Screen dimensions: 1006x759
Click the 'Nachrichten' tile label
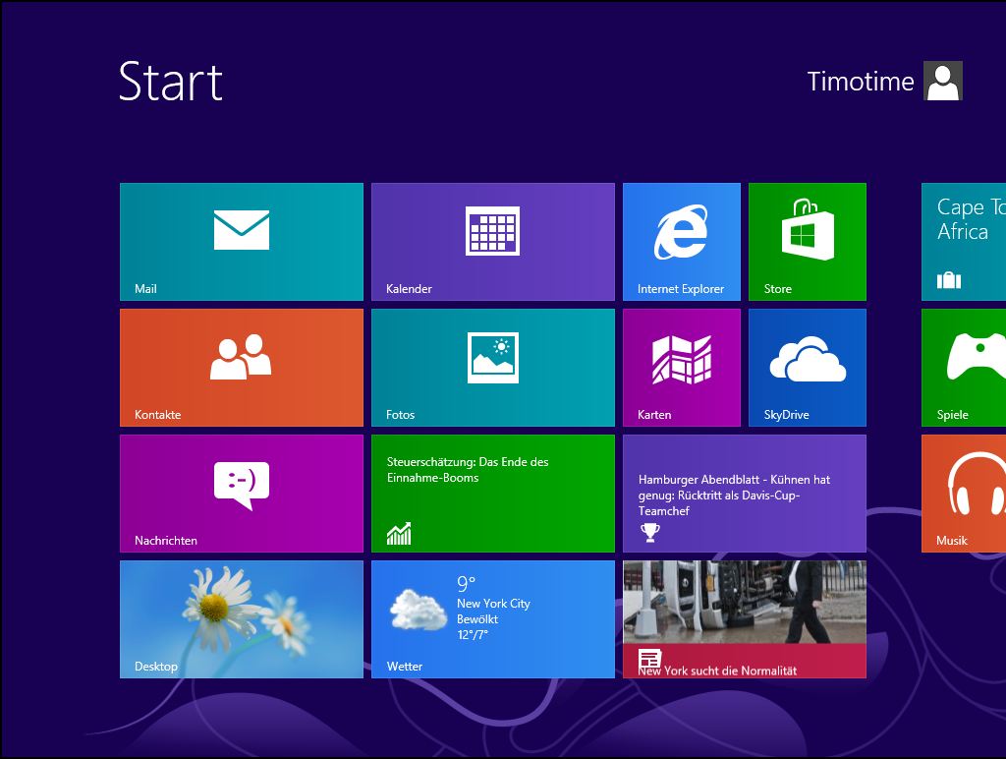tap(165, 541)
